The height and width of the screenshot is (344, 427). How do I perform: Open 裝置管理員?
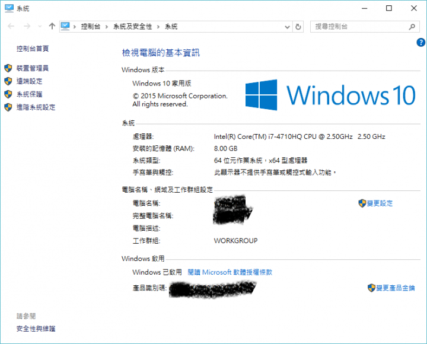[x=33, y=68]
